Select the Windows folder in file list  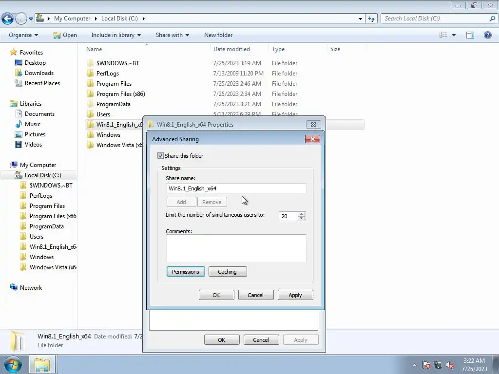pyautogui.click(x=108, y=135)
